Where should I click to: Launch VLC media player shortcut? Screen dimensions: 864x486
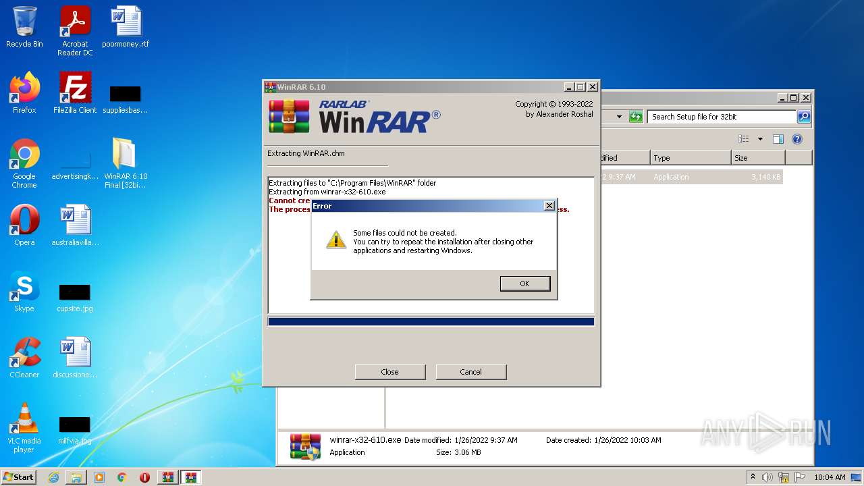click(x=24, y=428)
